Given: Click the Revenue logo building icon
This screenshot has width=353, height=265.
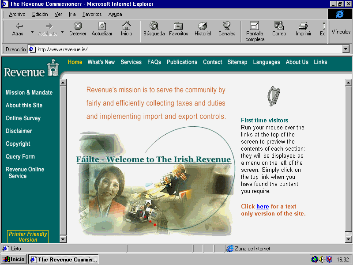Looking at the screenshot, I should (x=53, y=68).
